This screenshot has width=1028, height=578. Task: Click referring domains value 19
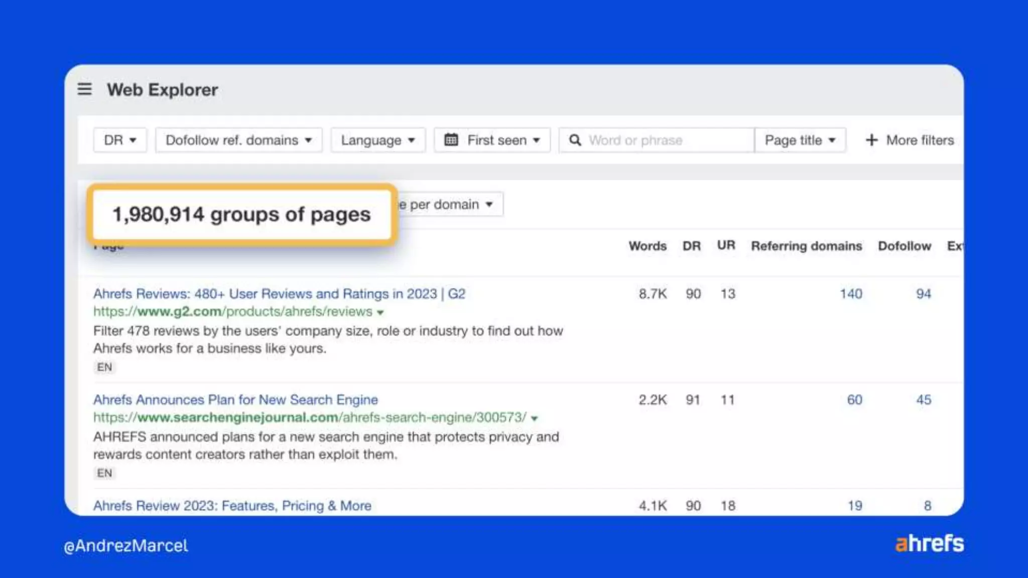pos(855,505)
